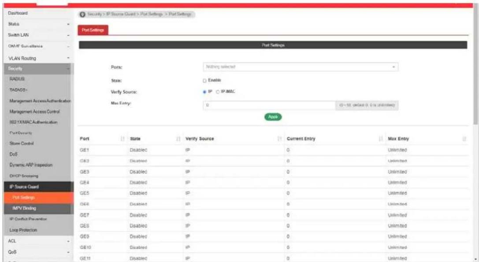Image resolution: width=479 pixels, height=262 pixels.
Task: Click the GE9 port cell
Action: [x=84, y=236]
